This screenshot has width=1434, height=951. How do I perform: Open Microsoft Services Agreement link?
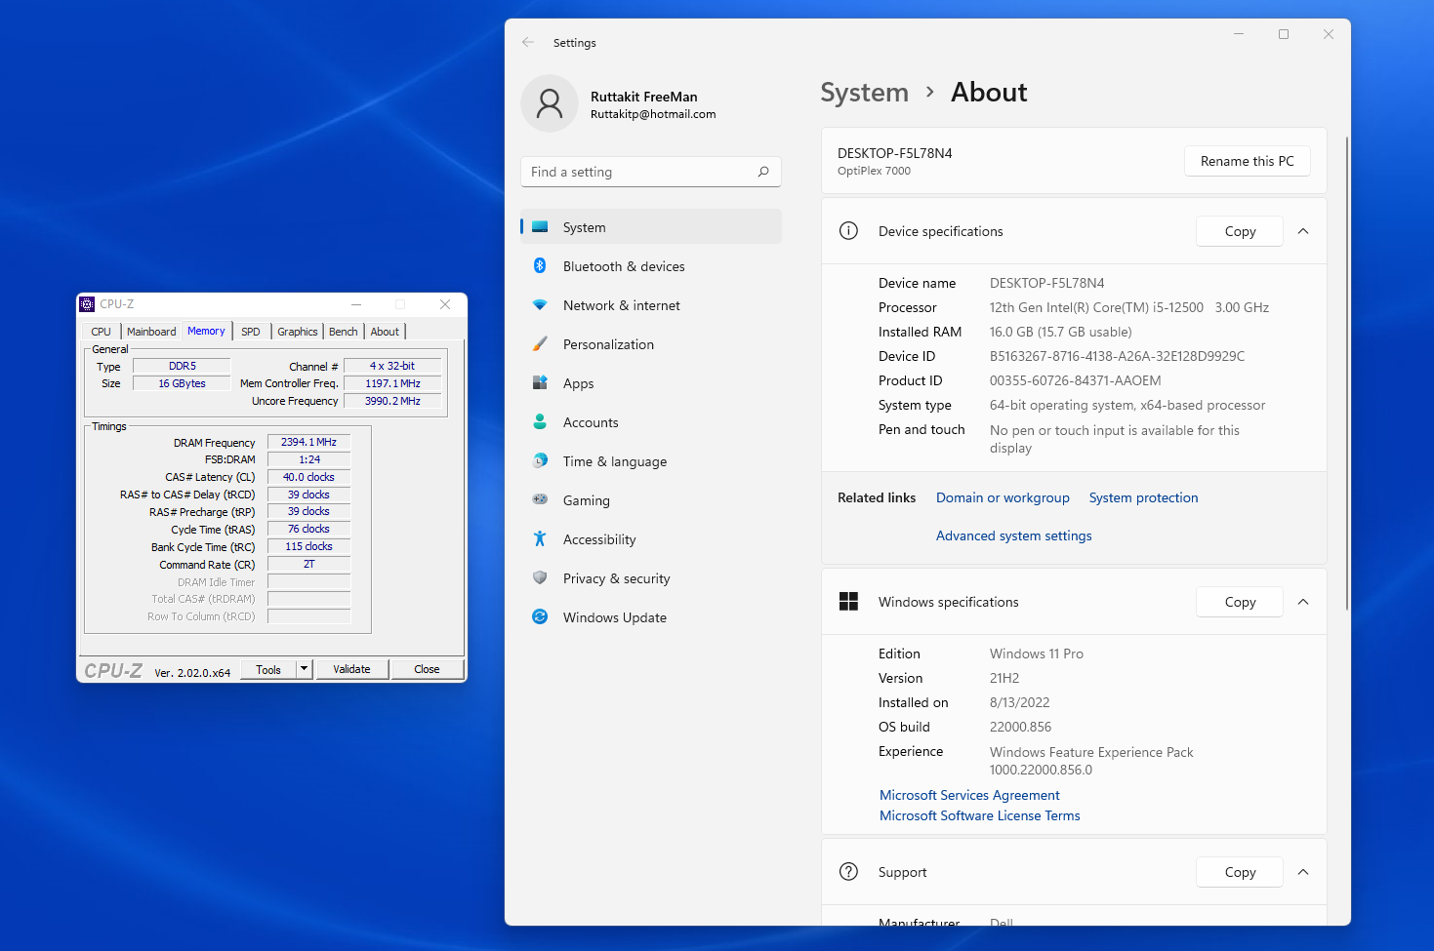[969, 795]
